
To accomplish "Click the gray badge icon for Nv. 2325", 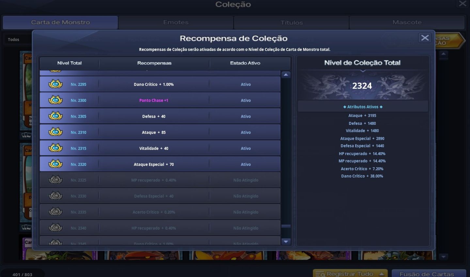I will 55,180.
